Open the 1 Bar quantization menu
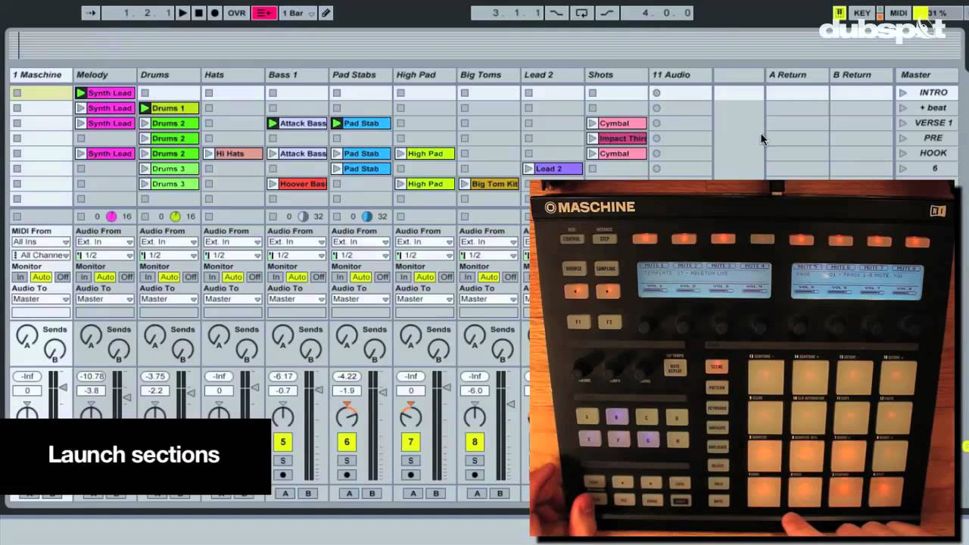 298,13
